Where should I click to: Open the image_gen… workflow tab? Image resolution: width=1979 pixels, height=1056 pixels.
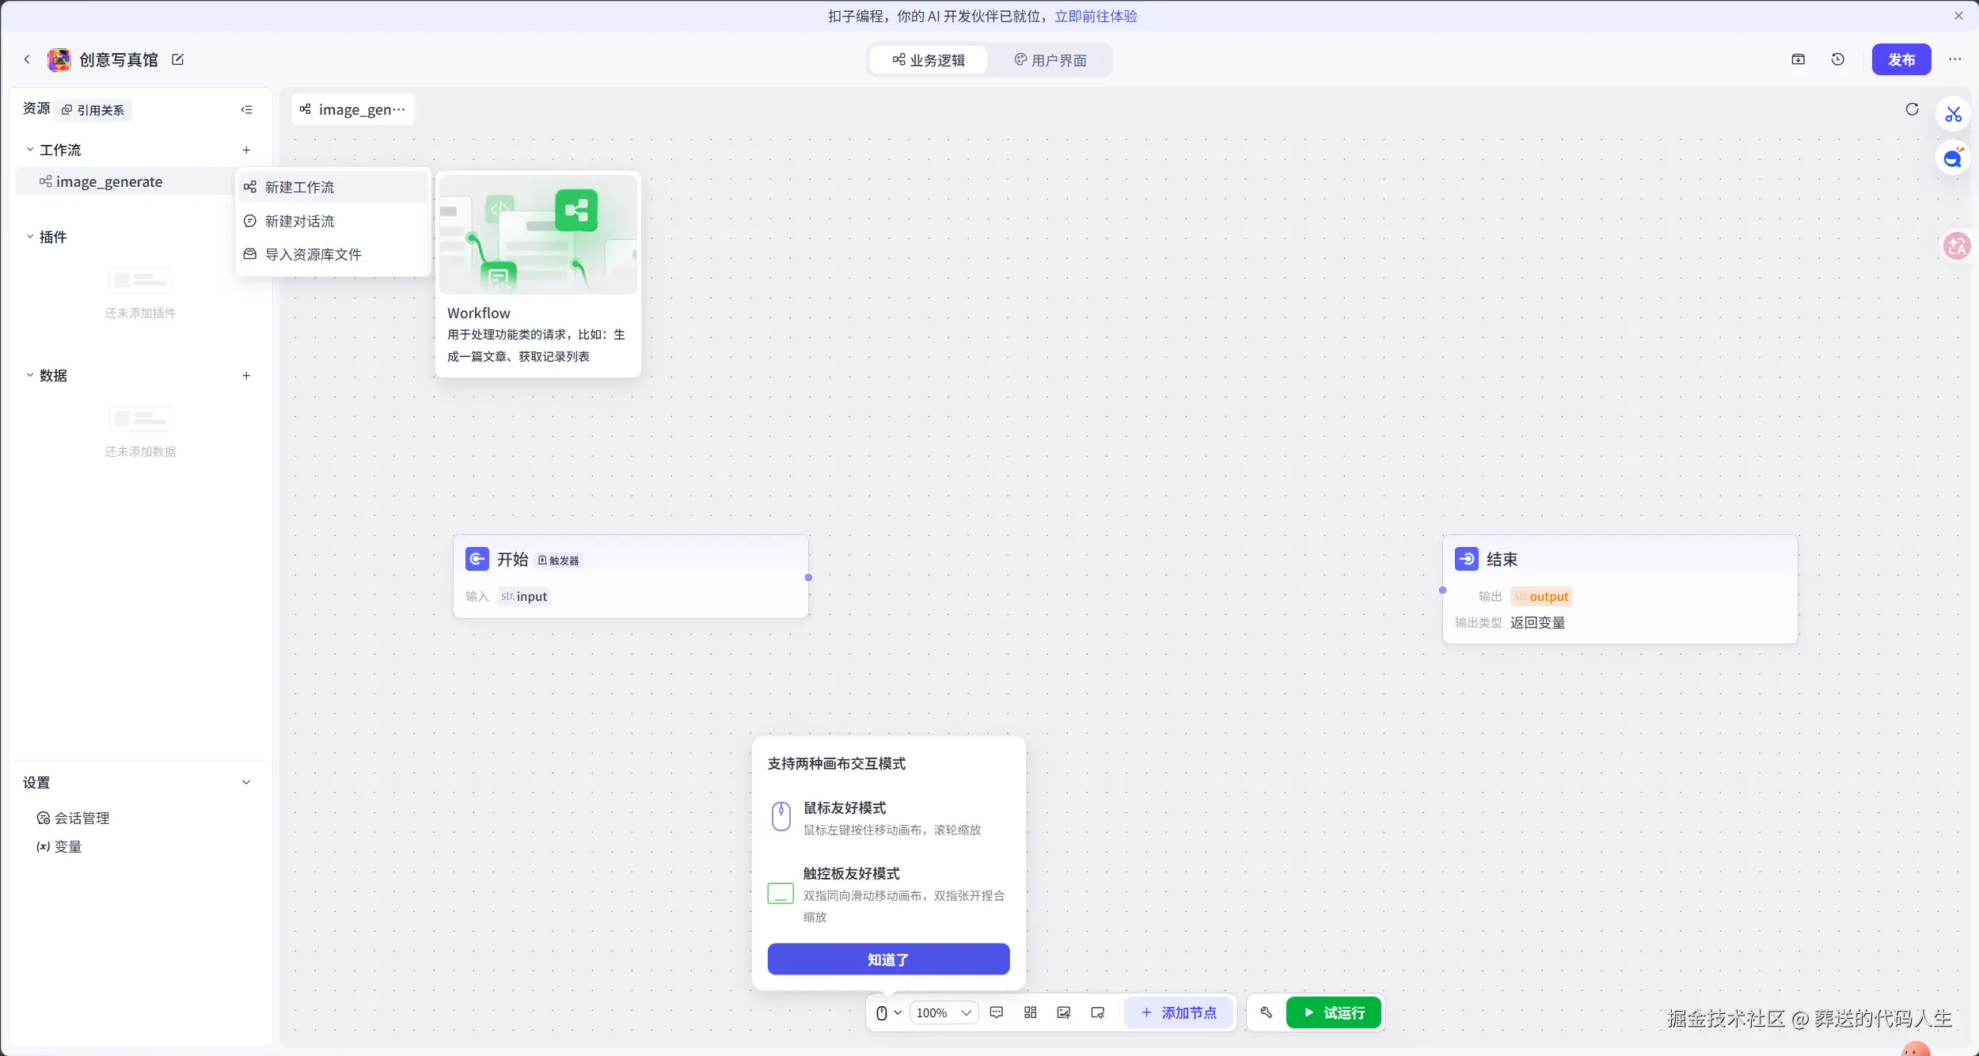353,109
